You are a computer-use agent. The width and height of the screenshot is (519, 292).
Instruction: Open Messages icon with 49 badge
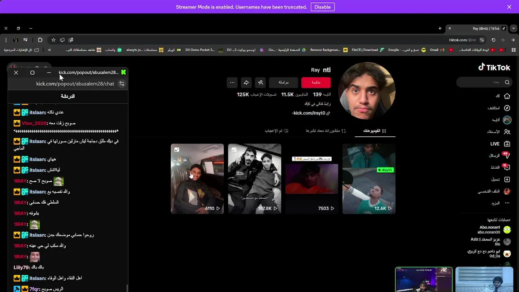[x=506, y=155]
